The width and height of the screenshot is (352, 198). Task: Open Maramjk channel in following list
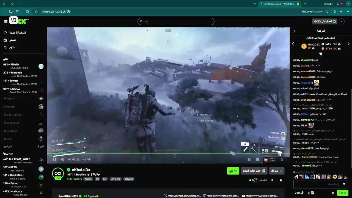tap(23, 74)
